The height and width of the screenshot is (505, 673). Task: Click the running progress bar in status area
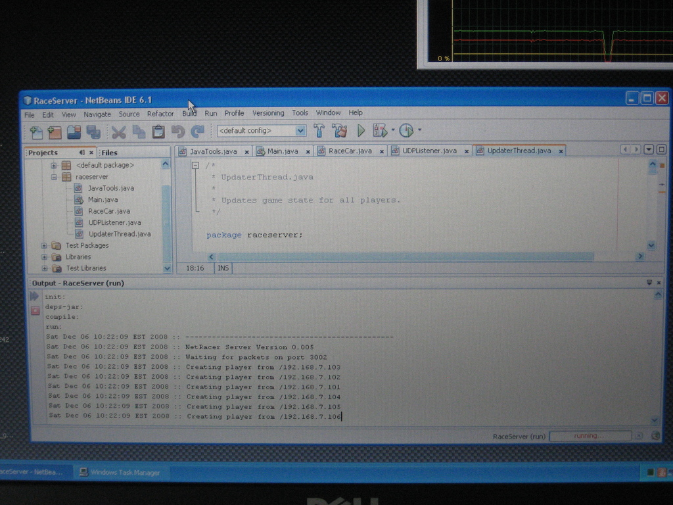point(590,436)
